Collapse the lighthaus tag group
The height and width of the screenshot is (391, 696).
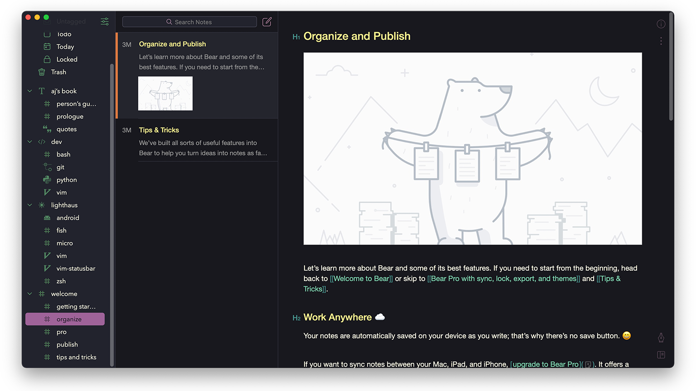pos(30,205)
